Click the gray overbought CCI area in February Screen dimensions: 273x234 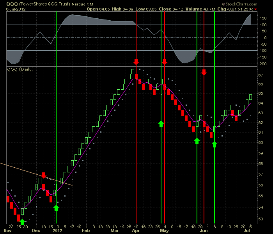pyautogui.click(x=97, y=21)
